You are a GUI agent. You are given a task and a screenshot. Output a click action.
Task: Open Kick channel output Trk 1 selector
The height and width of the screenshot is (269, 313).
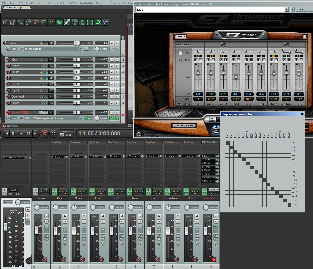[x=198, y=99]
